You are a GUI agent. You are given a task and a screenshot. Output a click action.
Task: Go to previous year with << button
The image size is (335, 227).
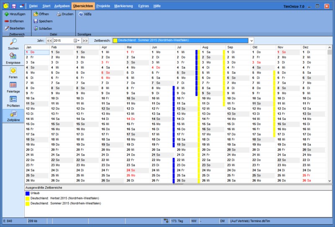[49, 41]
